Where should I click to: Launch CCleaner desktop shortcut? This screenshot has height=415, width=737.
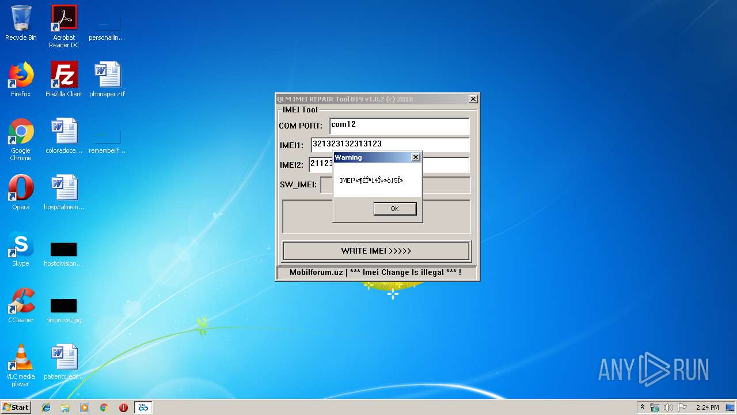[21, 305]
